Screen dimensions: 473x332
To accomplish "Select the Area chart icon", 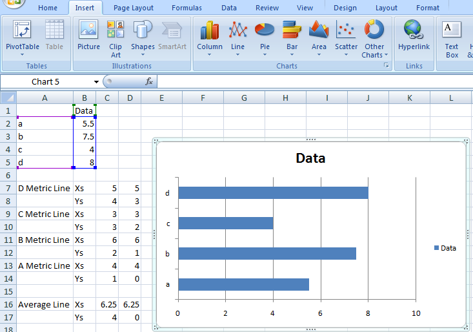I will point(319,37).
